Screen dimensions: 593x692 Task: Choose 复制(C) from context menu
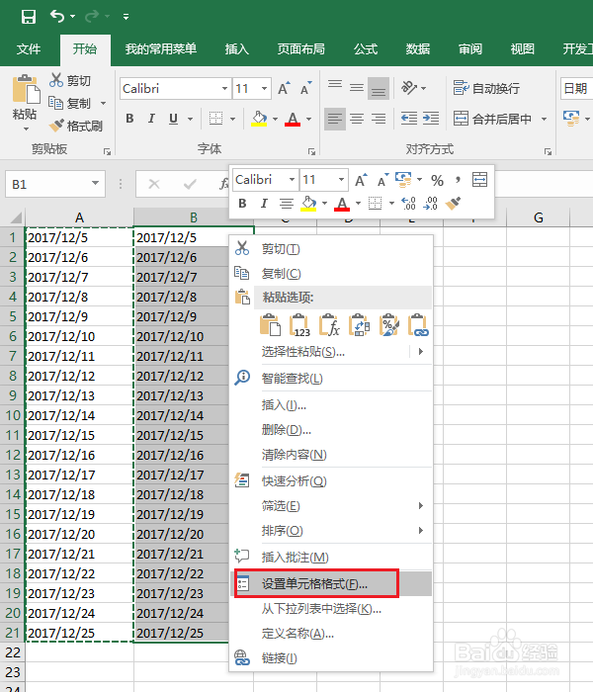[331, 274]
